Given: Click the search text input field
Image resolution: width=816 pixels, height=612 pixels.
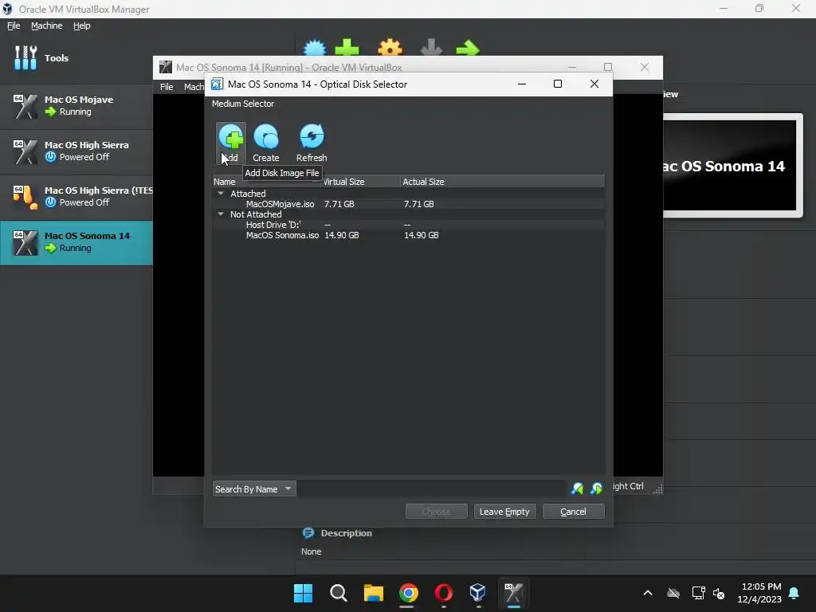Looking at the screenshot, I should click(x=432, y=488).
